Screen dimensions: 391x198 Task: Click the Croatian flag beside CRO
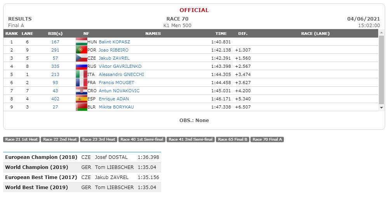tap(81, 91)
